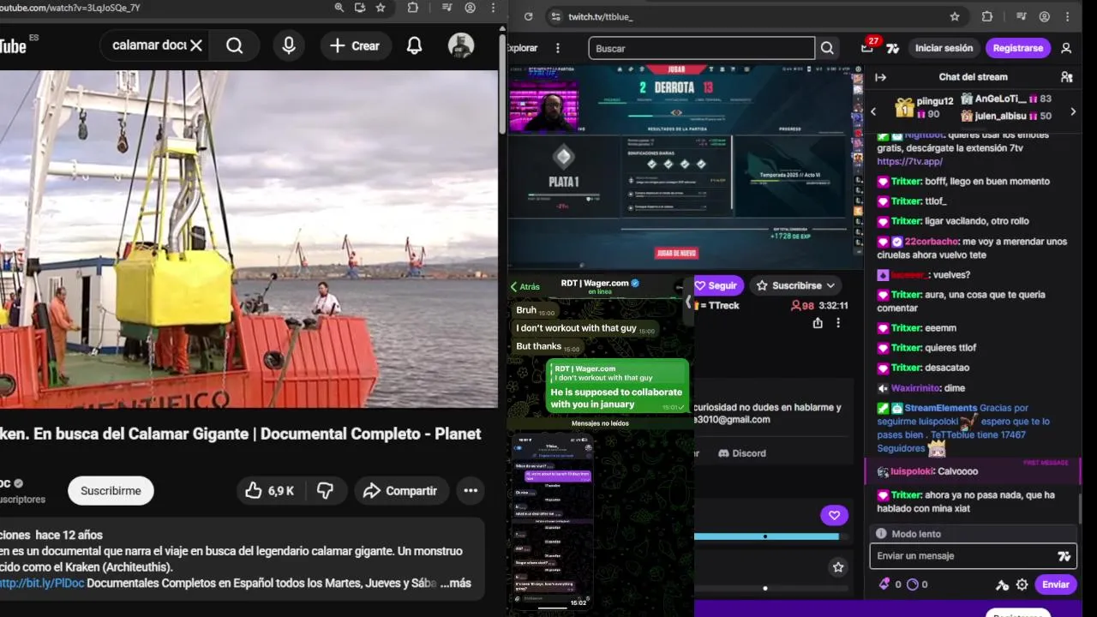Open the Discord link in channel panel
Image resolution: width=1097 pixels, height=617 pixels.
coord(742,453)
